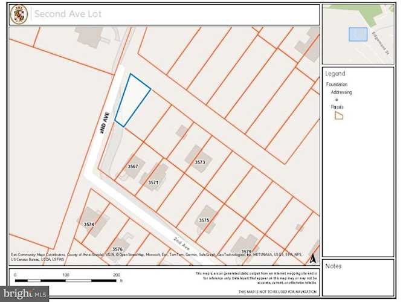Click inside the Notes panel
403x302 pixels.
358,281
